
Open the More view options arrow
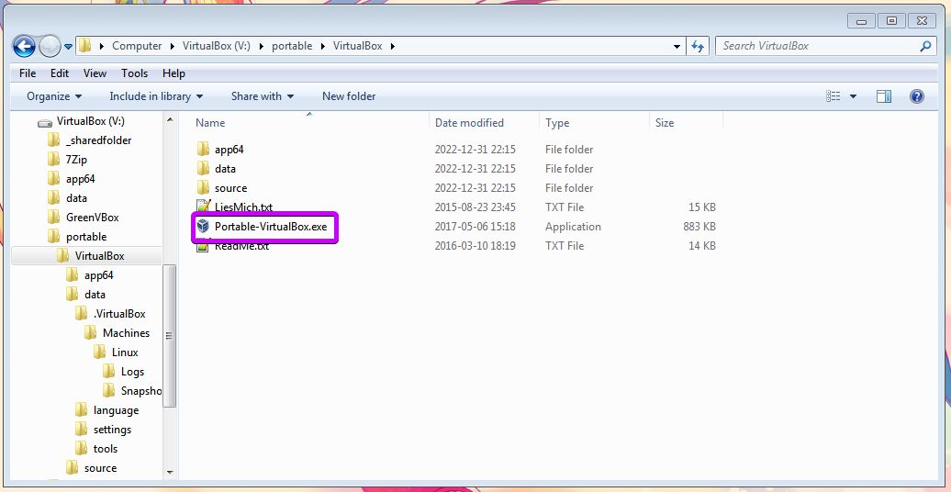pos(853,96)
